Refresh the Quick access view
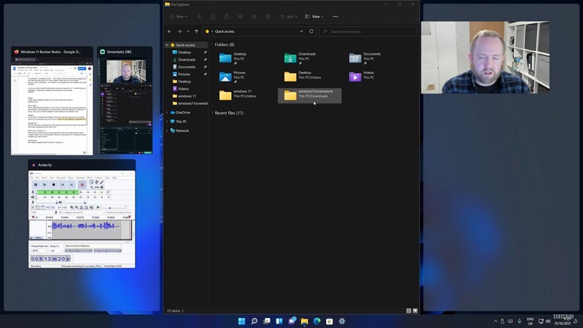583x328 pixels. click(311, 31)
